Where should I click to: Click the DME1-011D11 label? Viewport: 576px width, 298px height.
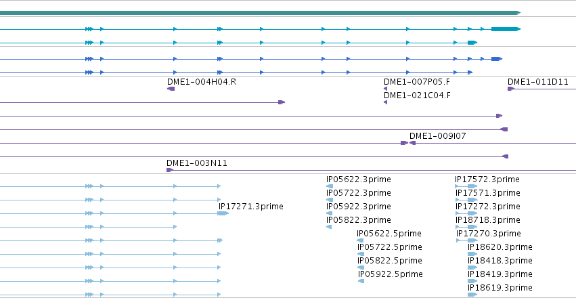click(x=538, y=82)
